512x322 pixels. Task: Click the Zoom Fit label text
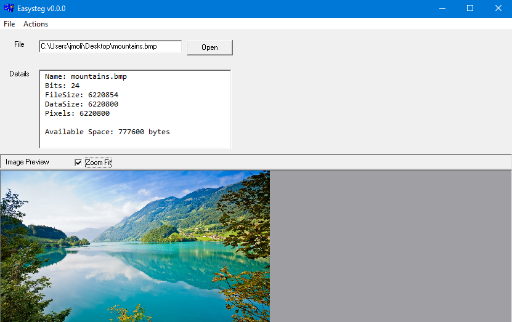[99, 163]
